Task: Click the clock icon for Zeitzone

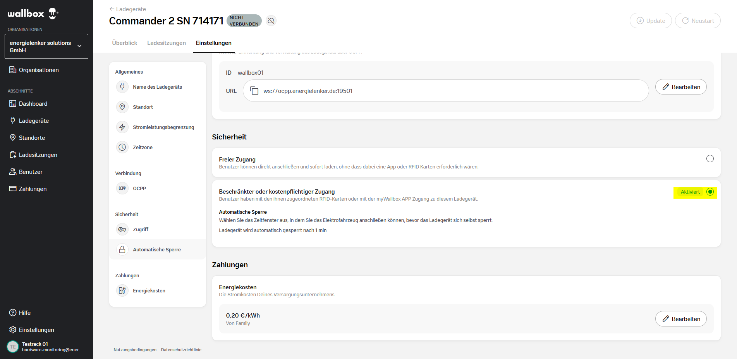Action: coord(122,147)
